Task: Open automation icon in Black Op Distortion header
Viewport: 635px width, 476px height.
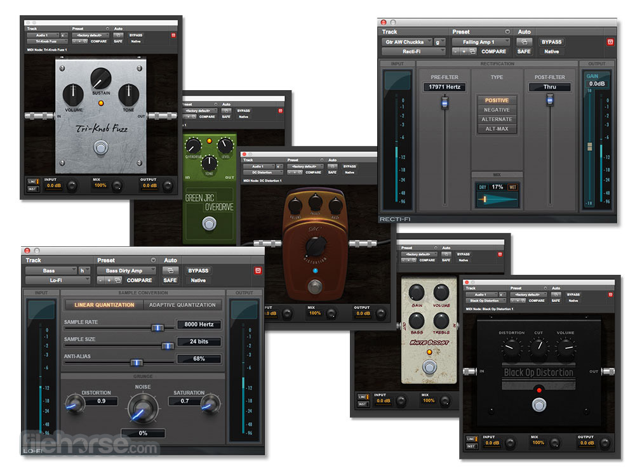Action: click(556, 294)
